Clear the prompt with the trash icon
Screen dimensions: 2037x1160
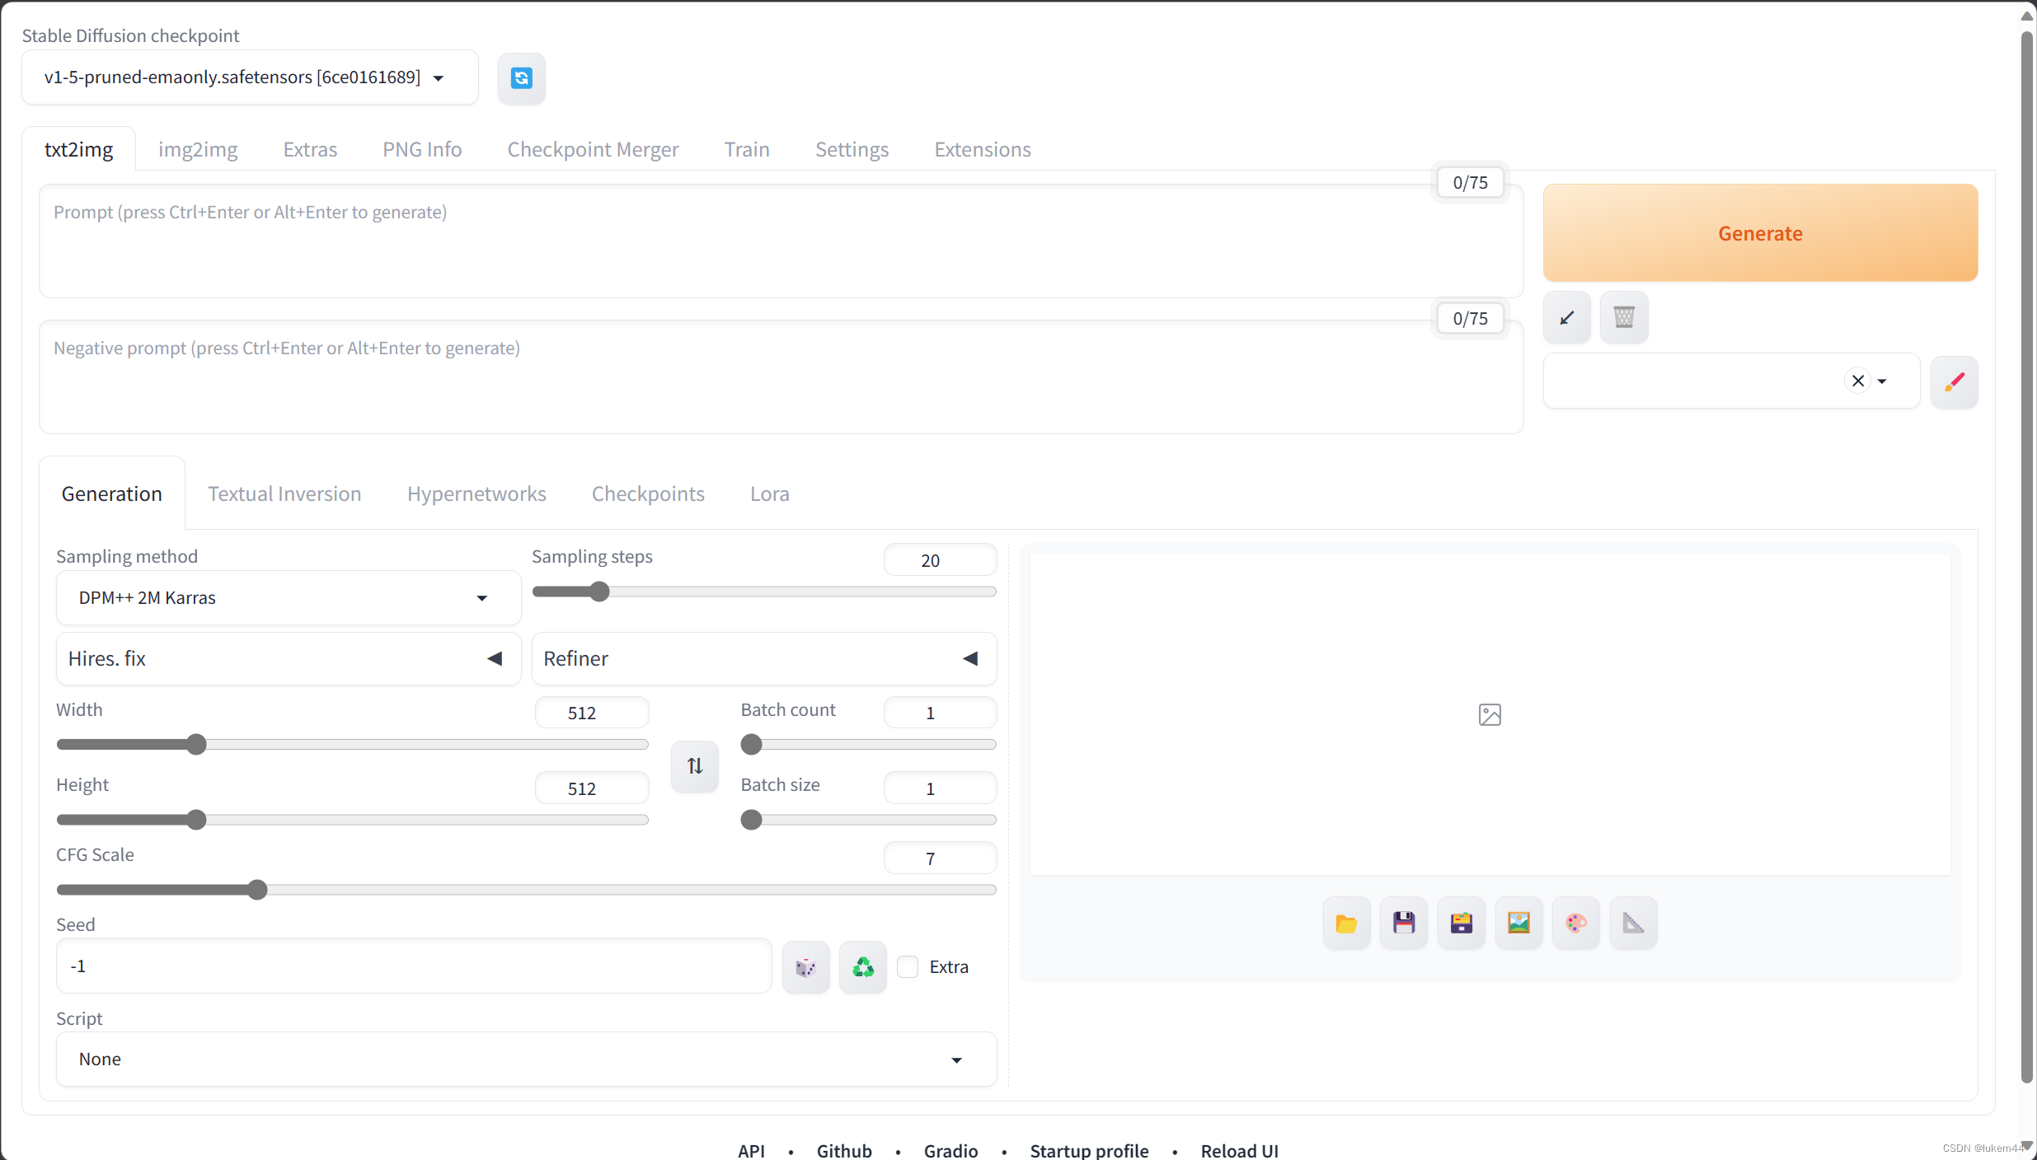(1623, 317)
